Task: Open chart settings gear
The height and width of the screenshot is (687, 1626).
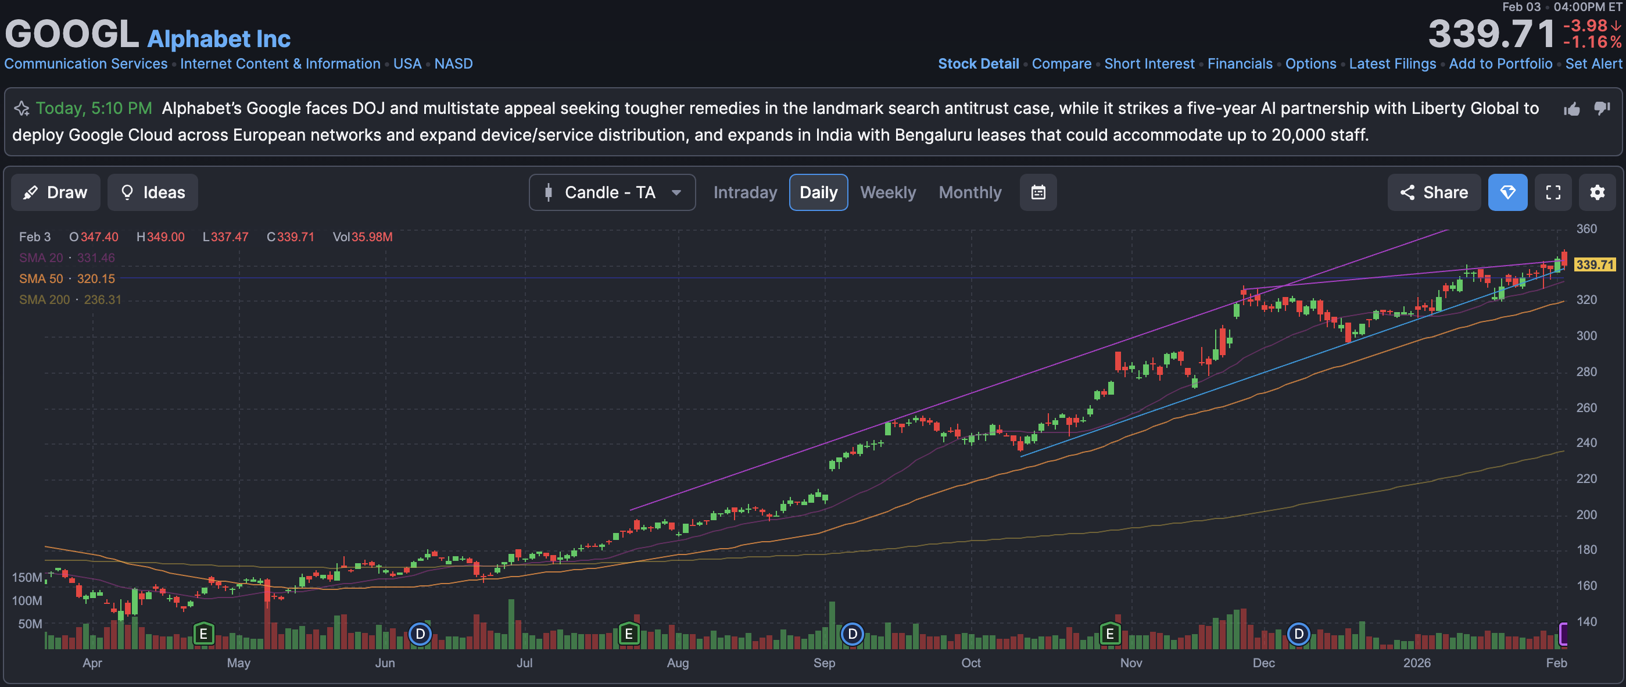Action: coord(1596,192)
